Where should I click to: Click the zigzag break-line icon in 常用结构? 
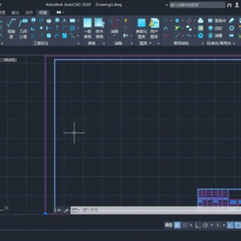pyautogui.click(x=189, y=35)
